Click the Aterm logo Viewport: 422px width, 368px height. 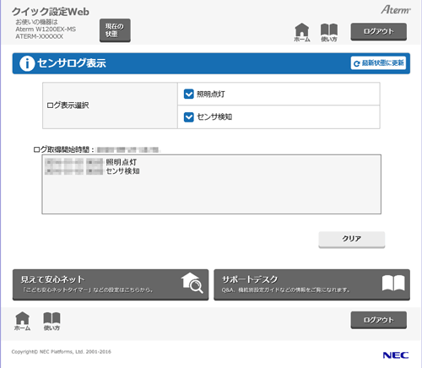point(396,10)
